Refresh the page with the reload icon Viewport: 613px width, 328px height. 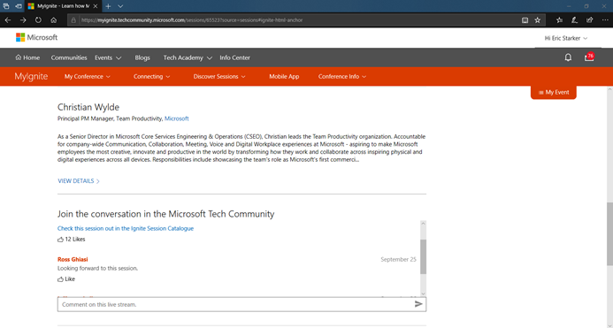[x=38, y=20]
